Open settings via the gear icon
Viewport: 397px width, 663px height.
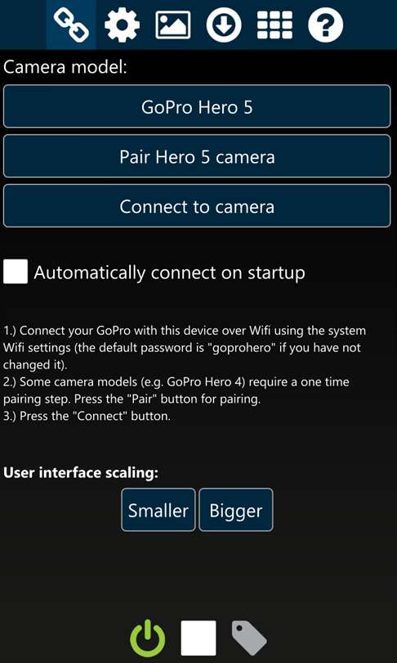coord(122,25)
